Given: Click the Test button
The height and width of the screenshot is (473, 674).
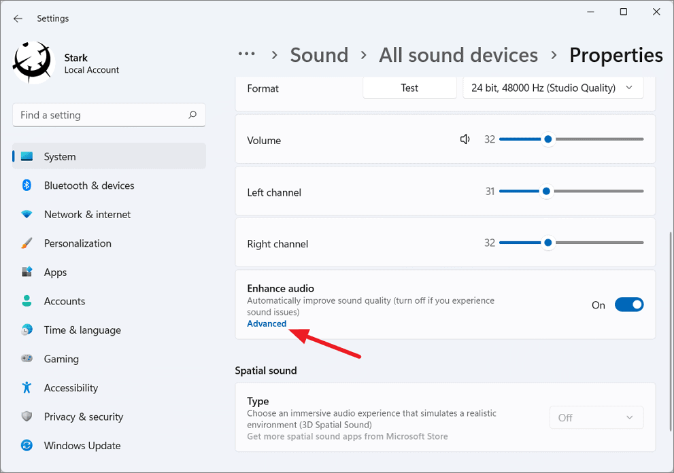Looking at the screenshot, I should point(409,88).
